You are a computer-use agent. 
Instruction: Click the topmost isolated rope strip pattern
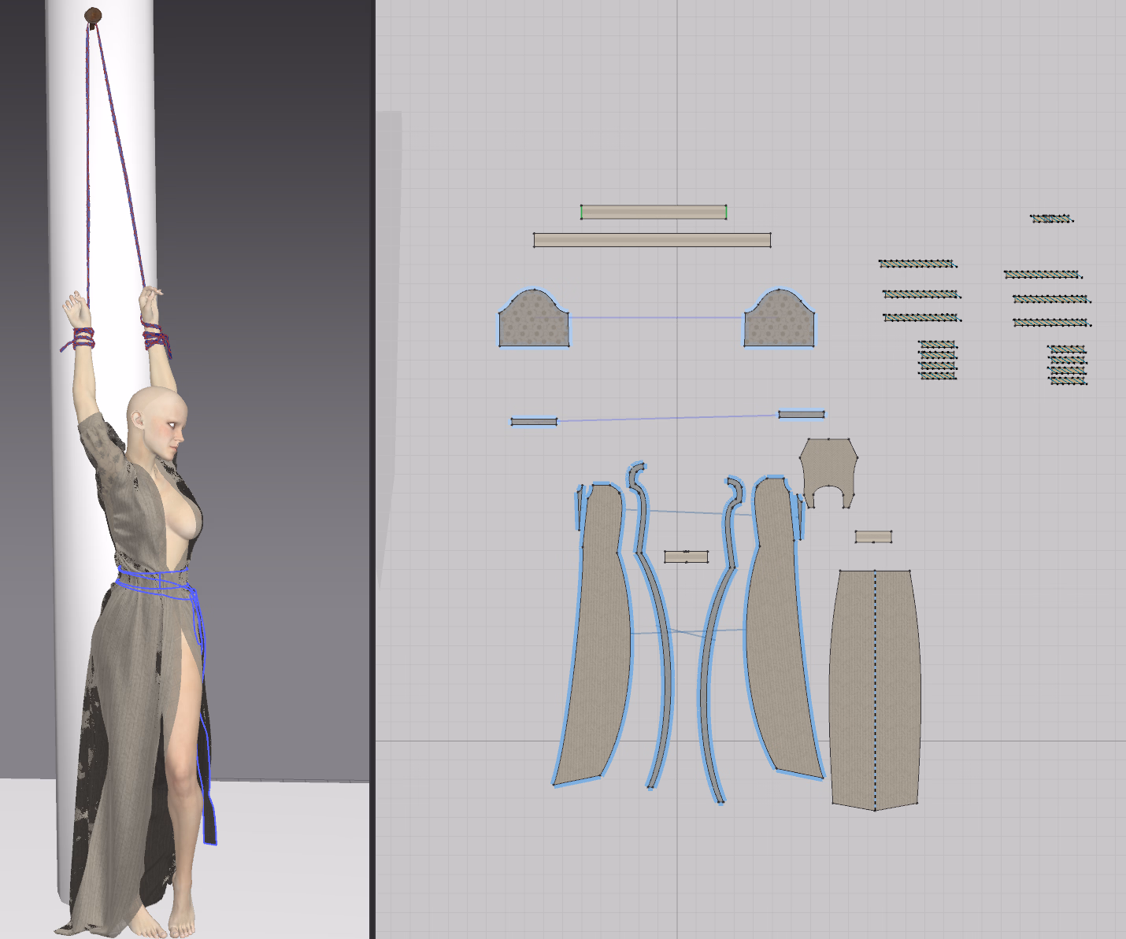1051,219
